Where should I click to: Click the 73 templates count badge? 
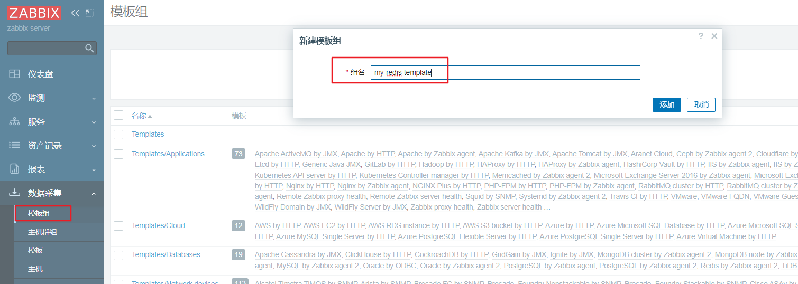tap(239, 154)
